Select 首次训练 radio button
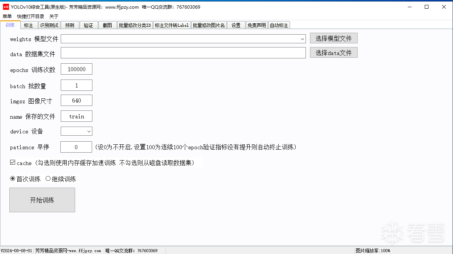This screenshot has width=453, height=254. (x=13, y=179)
